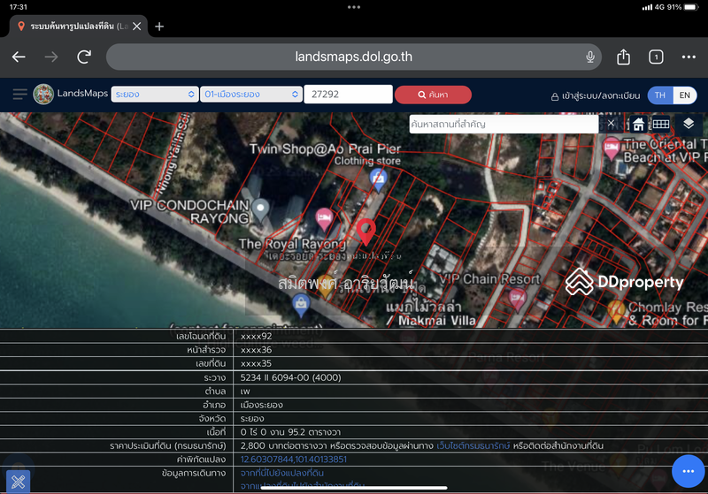This screenshot has width=708, height=494.
Task: Click the coordinates link 12.60307844,101.40133851
Action: (294, 460)
